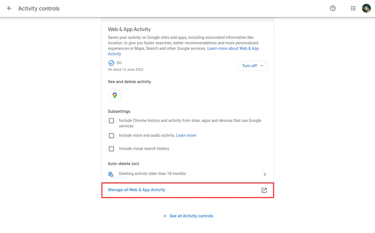Open Maps activity via the Google Maps icon
375x233 pixels.
point(114,95)
